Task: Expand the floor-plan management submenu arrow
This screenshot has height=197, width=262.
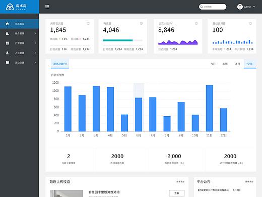Action: click(x=36, y=43)
